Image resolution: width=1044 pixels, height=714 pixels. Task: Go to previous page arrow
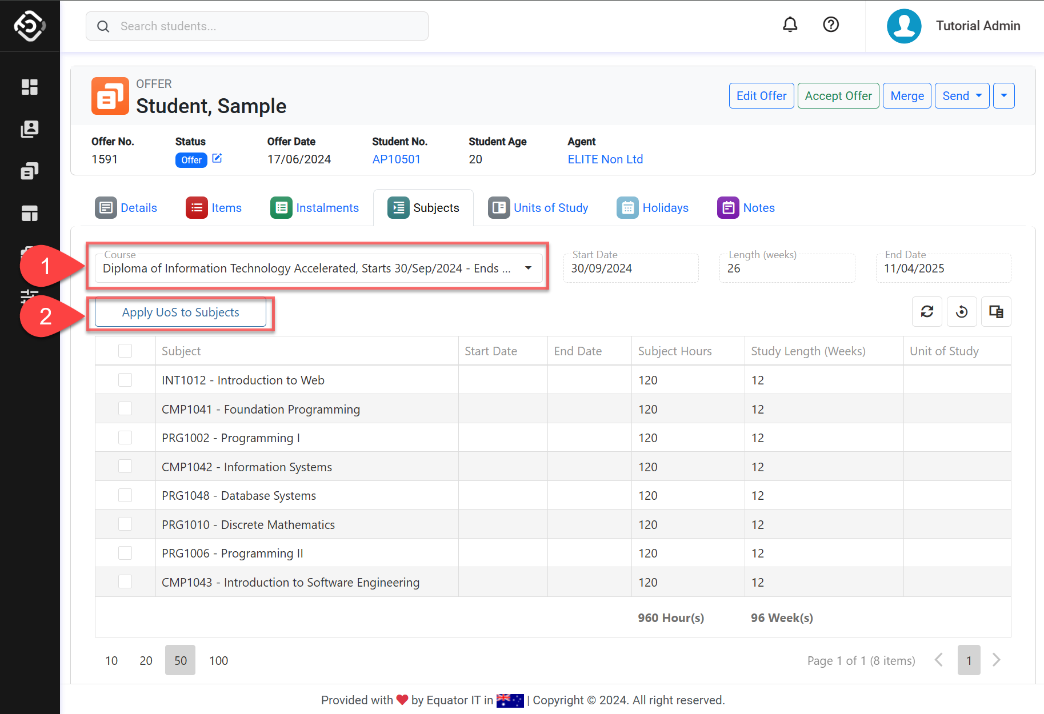coord(938,660)
